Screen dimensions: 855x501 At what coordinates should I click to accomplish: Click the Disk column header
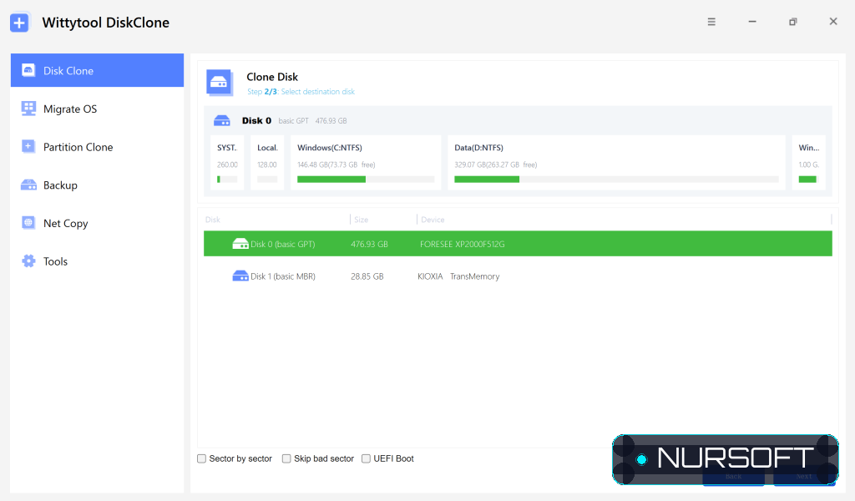click(213, 220)
